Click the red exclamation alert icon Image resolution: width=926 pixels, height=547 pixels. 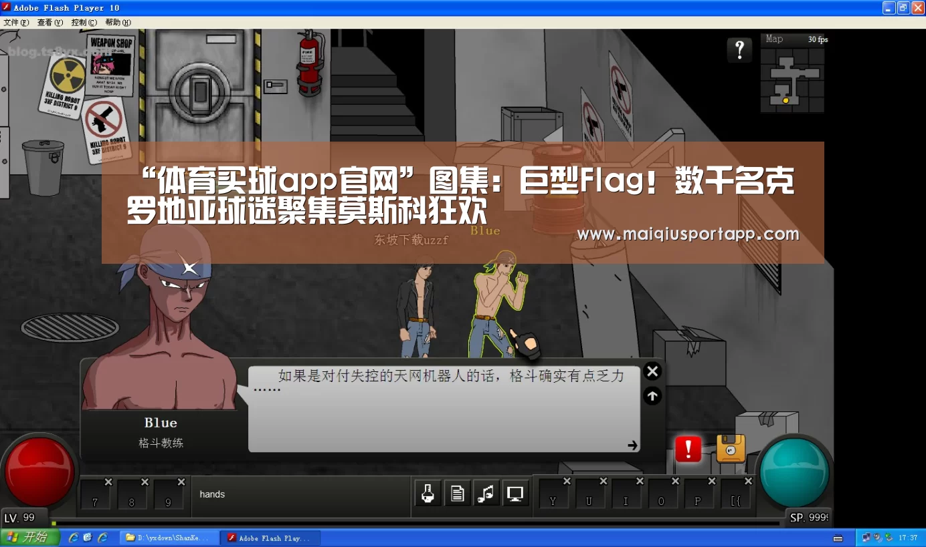[x=688, y=449]
